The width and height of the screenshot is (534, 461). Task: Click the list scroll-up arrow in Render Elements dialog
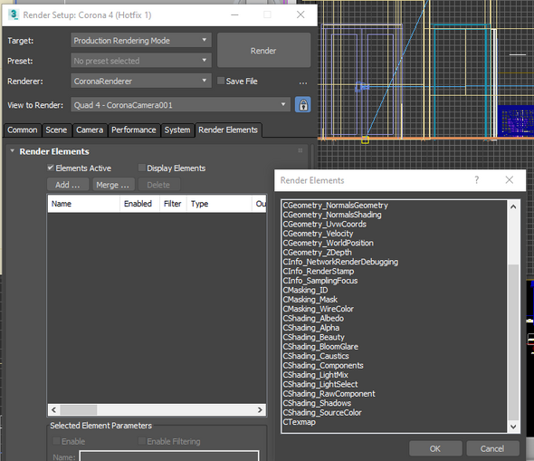click(x=513, y=206)
